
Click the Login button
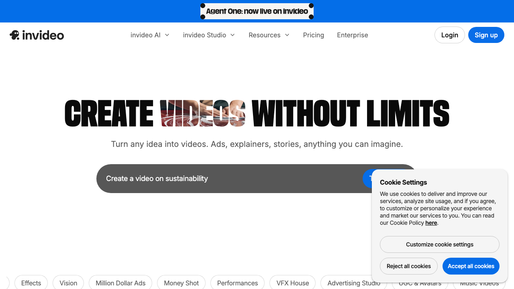[450, 35]
